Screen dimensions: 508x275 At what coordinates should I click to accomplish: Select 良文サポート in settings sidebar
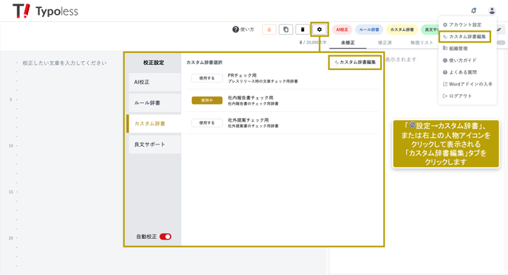pyautogui.click(x=155, y=145)
